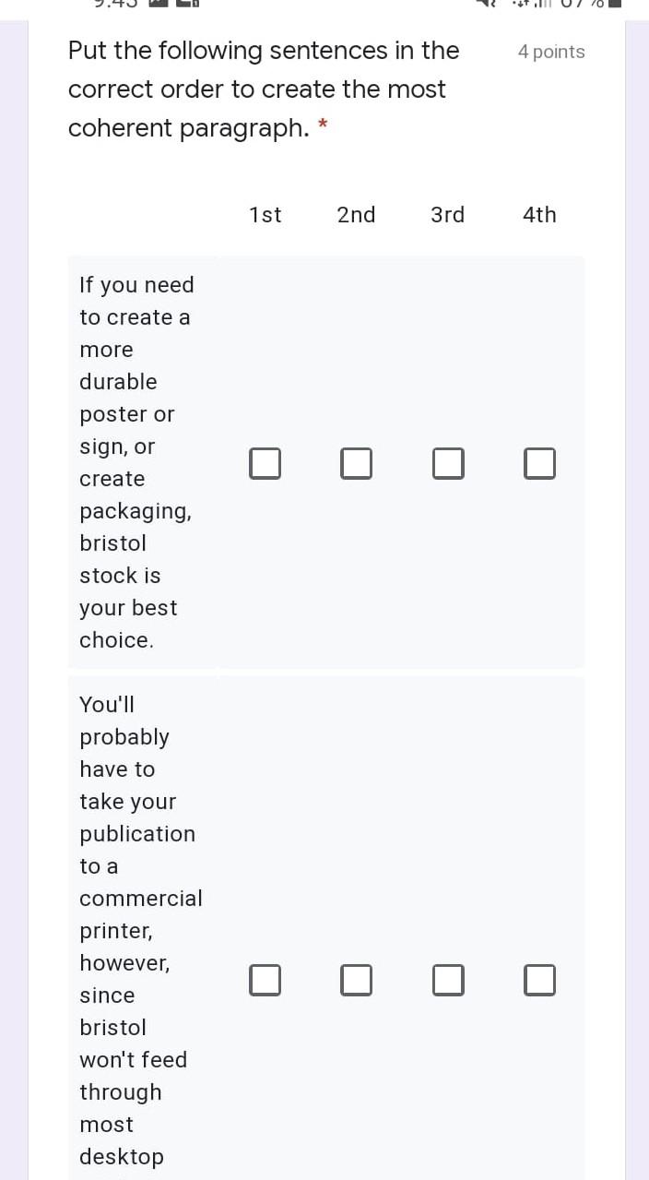Tap the 4th column header label

pyautogui.click(x=539, y=214)
